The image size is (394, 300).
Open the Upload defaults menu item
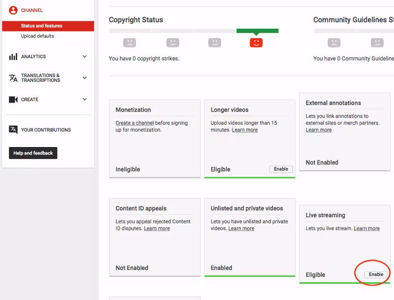pos(37,36)
